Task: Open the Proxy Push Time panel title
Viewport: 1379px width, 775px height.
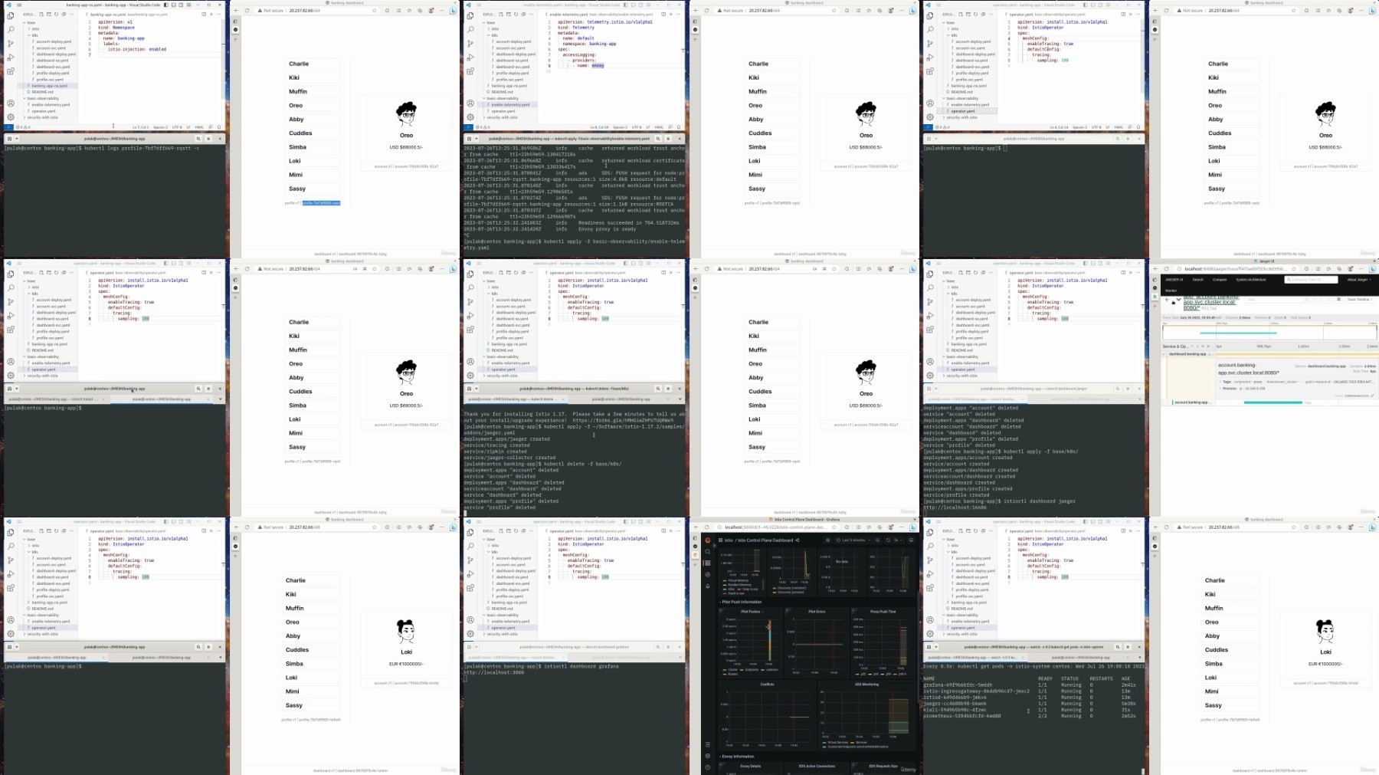Action: pos(883,611)
